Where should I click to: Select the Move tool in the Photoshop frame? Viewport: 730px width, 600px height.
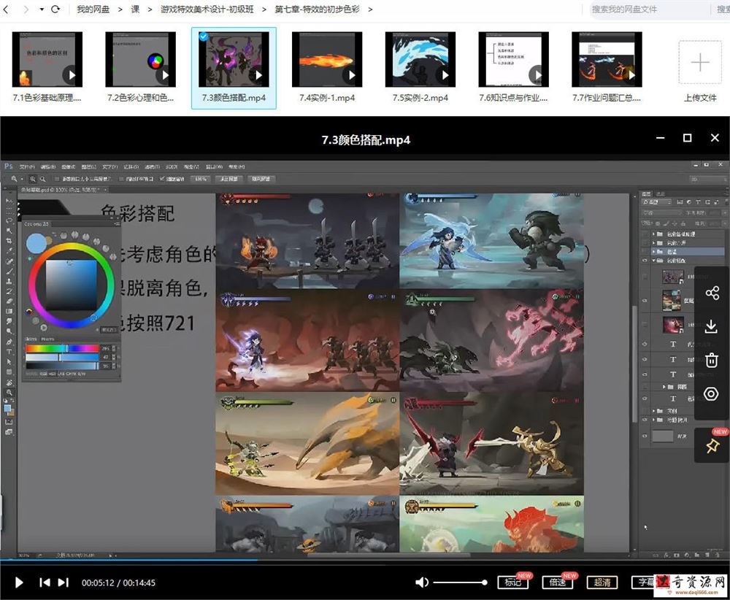click(9, 201)
